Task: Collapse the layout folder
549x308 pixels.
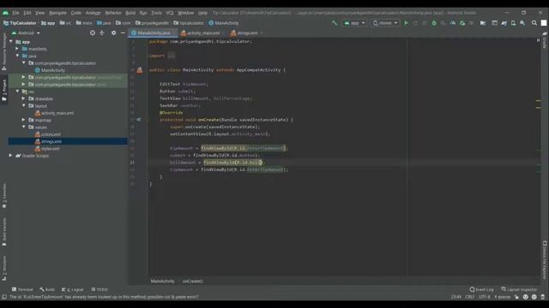Action: [x=24, y=105]
